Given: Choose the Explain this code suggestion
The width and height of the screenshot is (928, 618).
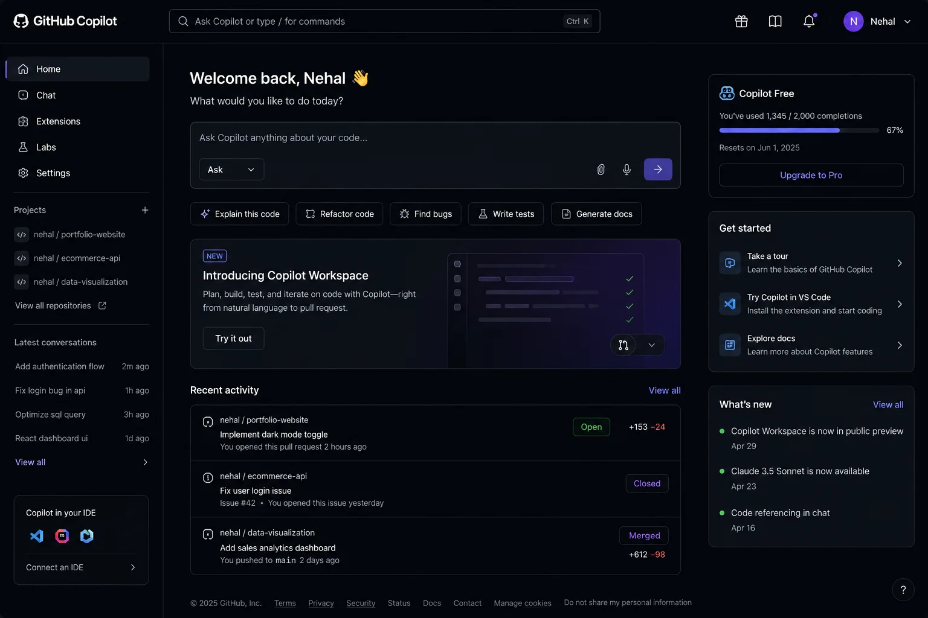Looking at the screenshot, I should pyautogui.click(x=239, y=214).
